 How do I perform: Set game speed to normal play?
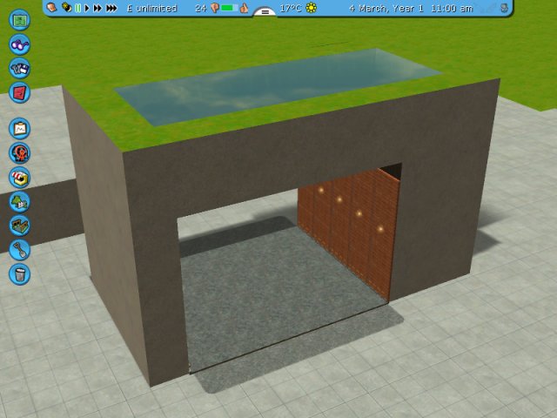[87, 8]
